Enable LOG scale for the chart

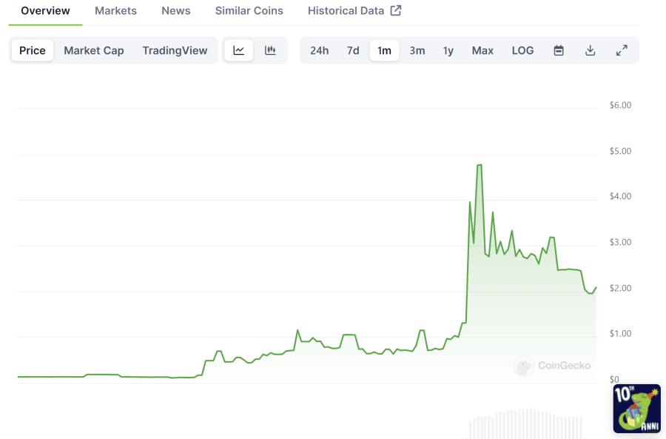tap(522, 50)
